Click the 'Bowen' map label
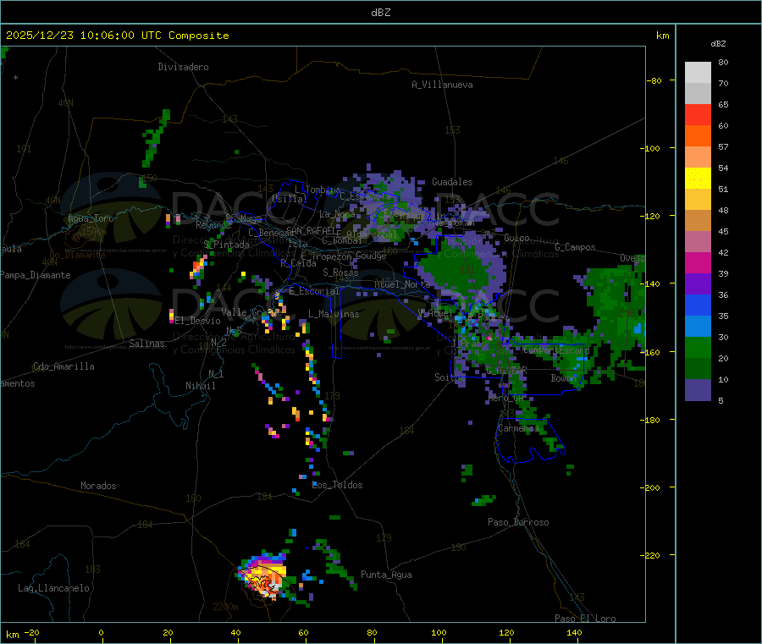 [x=564, y=377]
